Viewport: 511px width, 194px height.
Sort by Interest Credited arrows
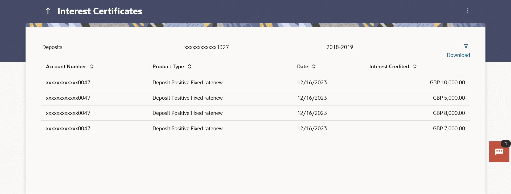click(415, 66)
